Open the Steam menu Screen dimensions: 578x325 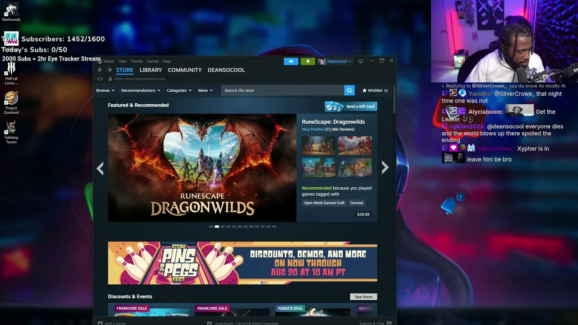[109, 61]
